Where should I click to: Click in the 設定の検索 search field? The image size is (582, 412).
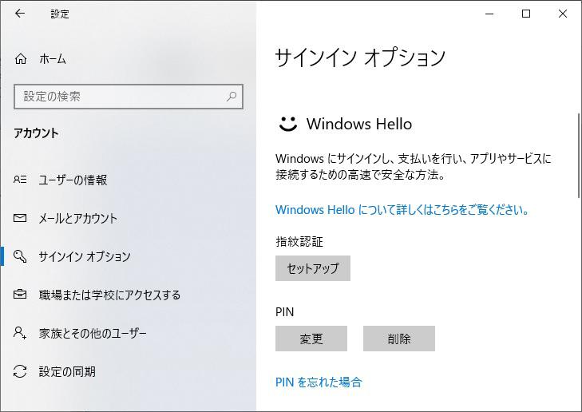coord(120,97)
